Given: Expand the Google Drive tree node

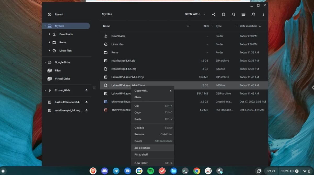Looking at the screenshot, I should [x=45, y=62].
